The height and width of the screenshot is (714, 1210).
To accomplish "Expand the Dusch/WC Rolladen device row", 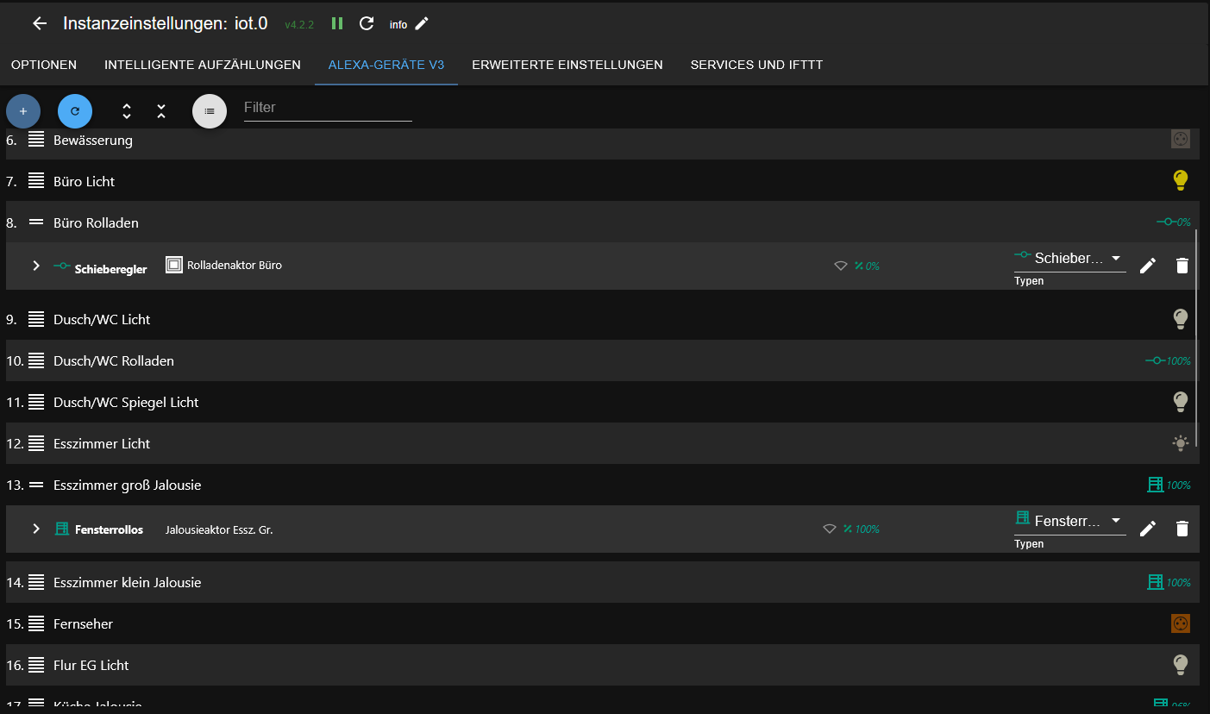I will point(36,360).
